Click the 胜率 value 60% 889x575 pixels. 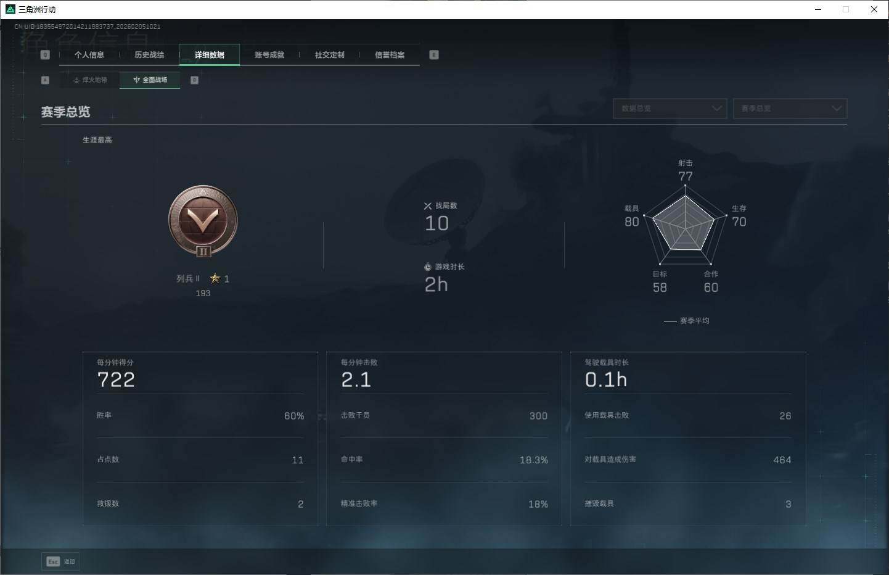coord(294,416)
